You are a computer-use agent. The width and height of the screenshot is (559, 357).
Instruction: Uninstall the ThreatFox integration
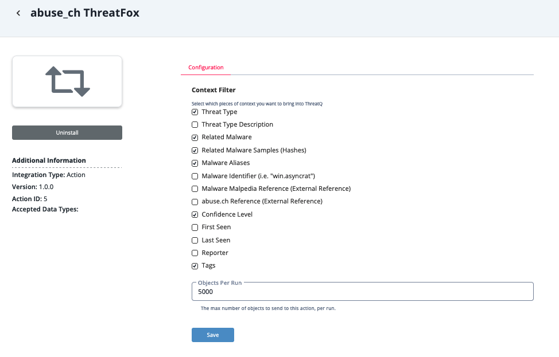tap(67, 132)
